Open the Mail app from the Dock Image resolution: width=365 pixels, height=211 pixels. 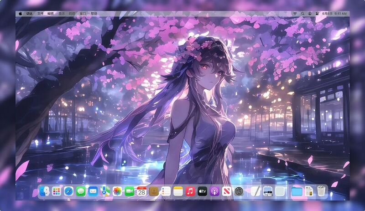[x=93, y=191]
